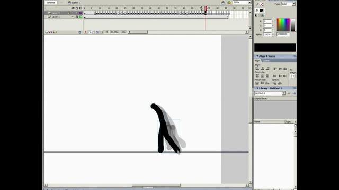Toggle Layer 2 lock dot
The image size is (339, 190).
(77, 13)
